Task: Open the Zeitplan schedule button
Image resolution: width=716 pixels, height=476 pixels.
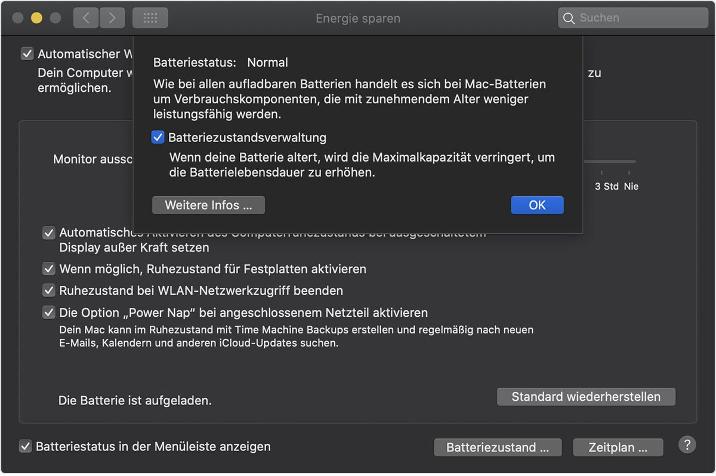Action: (618, 447)
